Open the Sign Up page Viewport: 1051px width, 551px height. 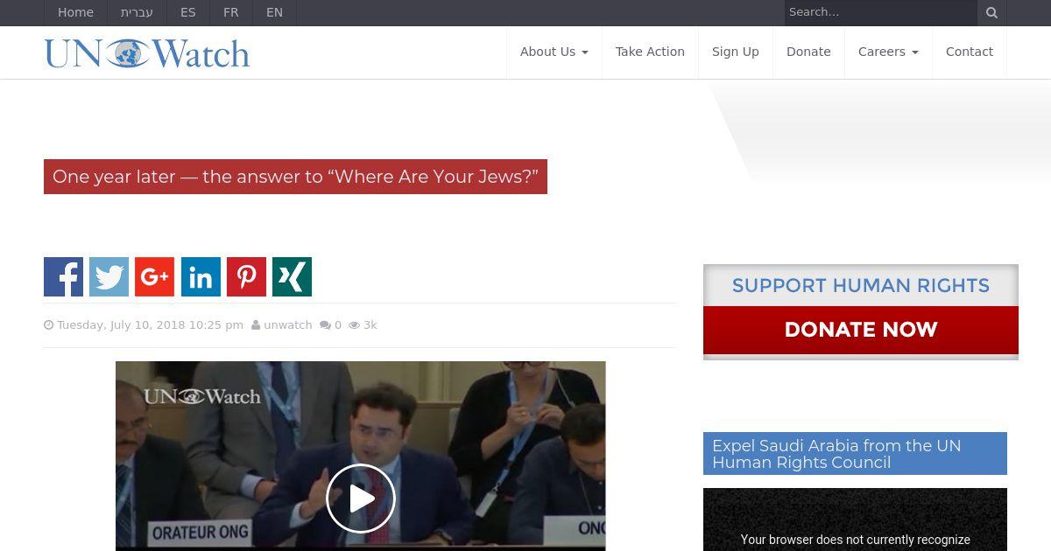pos(736,52)
